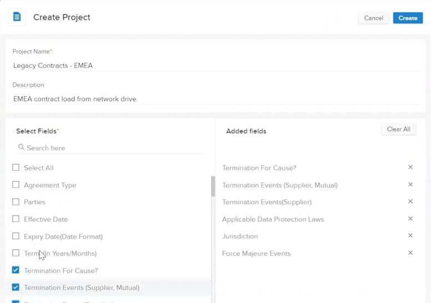
Task: Check the Agreement Type checkbox
Action: (x=16, y=184)
